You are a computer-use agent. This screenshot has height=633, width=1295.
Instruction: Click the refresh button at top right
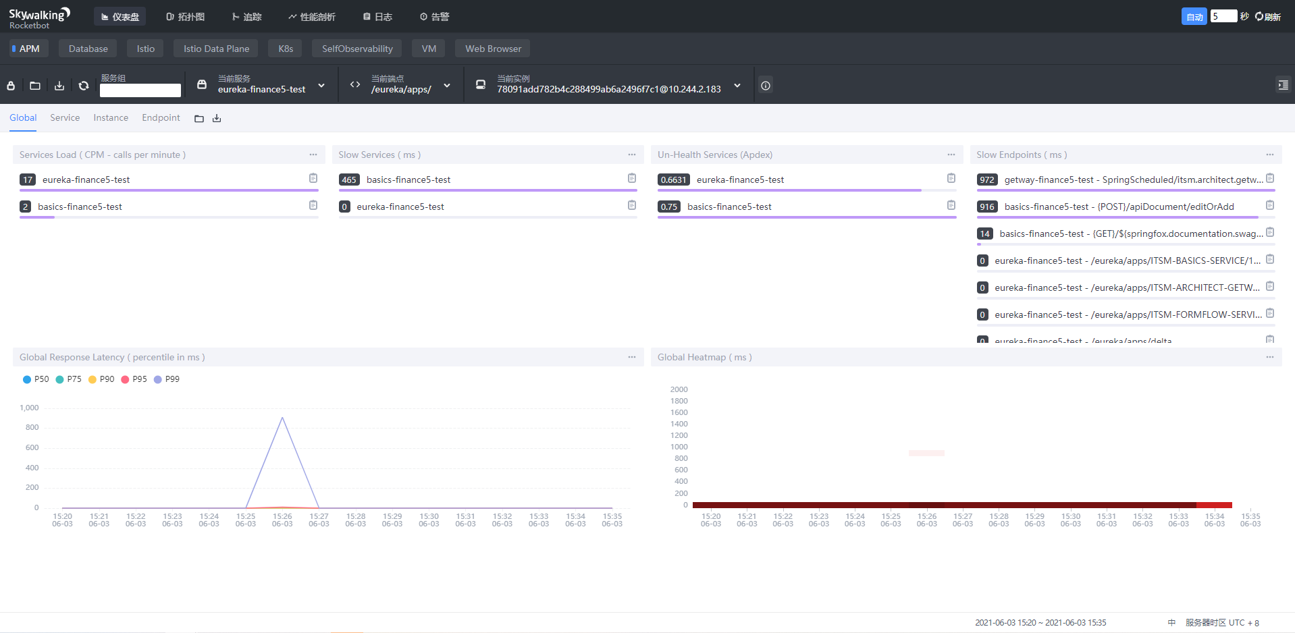[x=1268, y=17]
